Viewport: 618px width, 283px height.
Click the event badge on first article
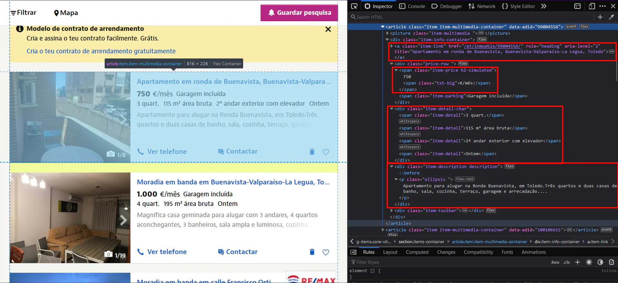[x=571, y=27]
